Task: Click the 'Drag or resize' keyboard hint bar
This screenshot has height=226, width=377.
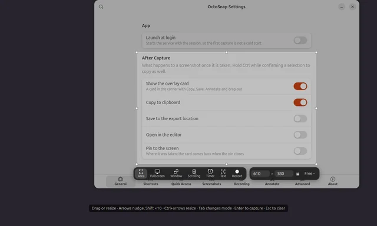Action: 188,208
